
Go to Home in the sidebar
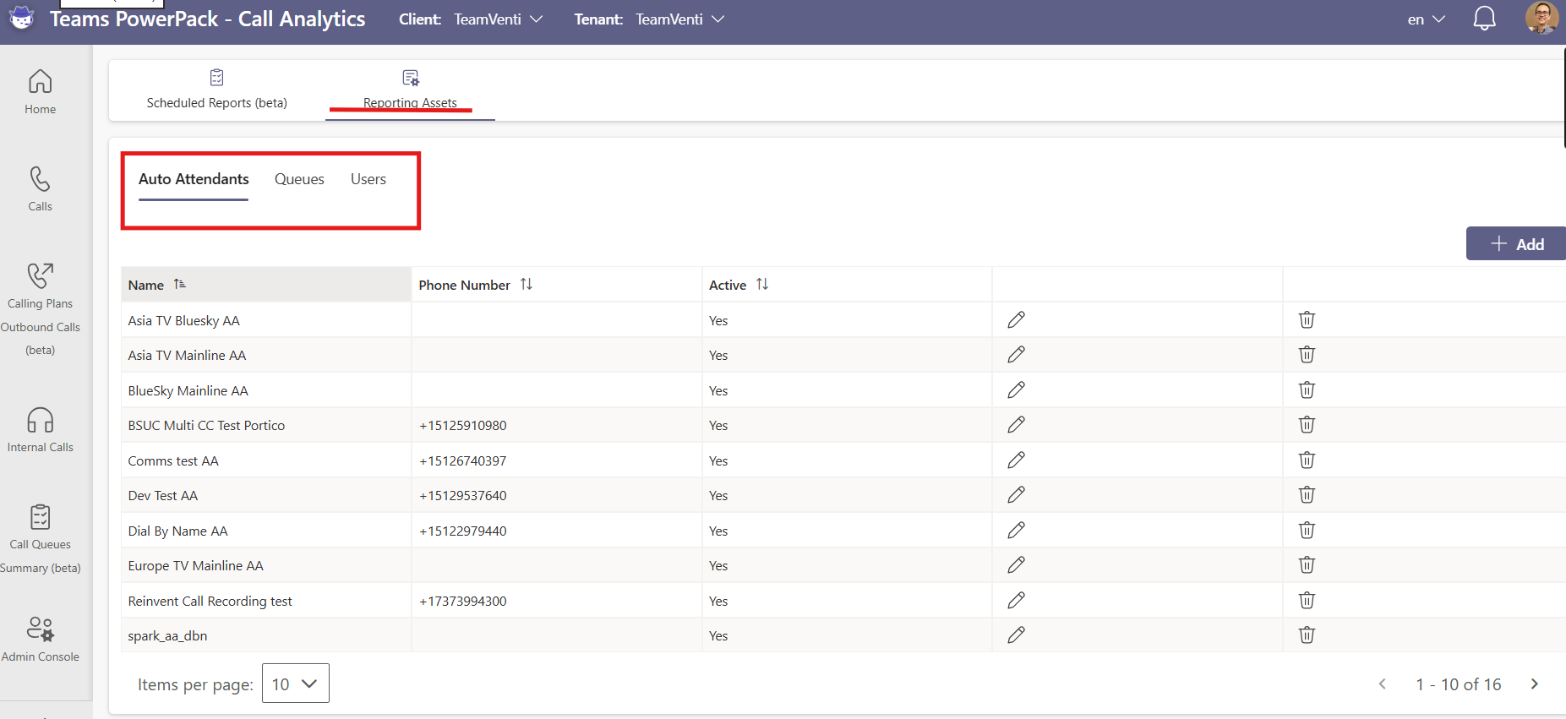[40, 92]
